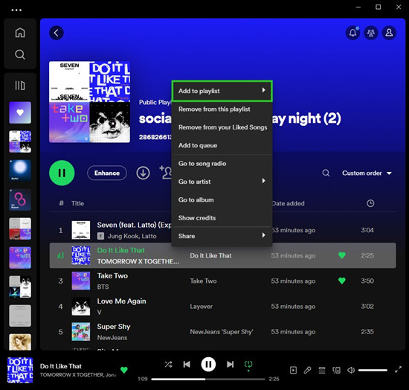409x390 pixels.
Task: Expand Add to playlist submenu
Action: pos(222,91)
